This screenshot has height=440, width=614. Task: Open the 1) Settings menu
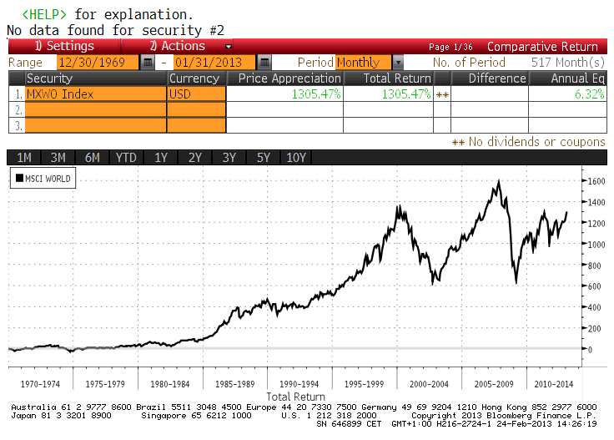(64, 46)
